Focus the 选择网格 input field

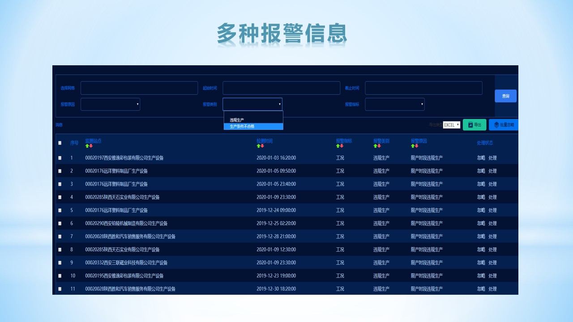coord(139,88)
